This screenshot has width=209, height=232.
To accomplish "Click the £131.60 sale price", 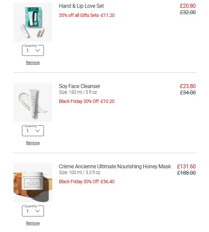I will [x=186, y=166].
